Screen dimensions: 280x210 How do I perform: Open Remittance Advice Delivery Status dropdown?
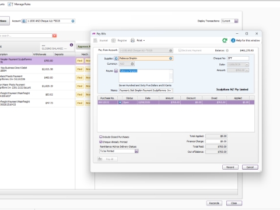click(x=136, y=151)
